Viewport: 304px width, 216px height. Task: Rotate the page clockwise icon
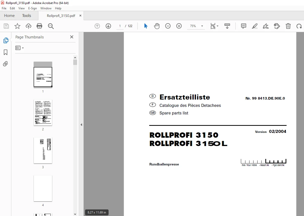(299, 26)
